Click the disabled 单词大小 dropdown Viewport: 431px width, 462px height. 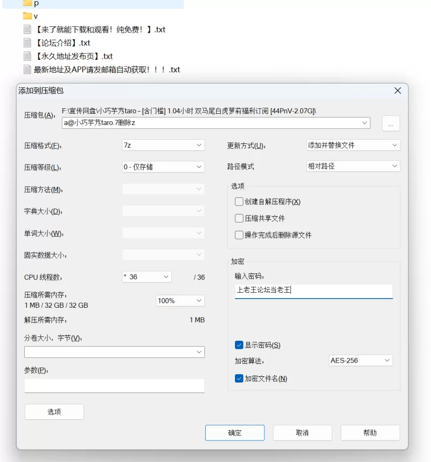[163, 233]
